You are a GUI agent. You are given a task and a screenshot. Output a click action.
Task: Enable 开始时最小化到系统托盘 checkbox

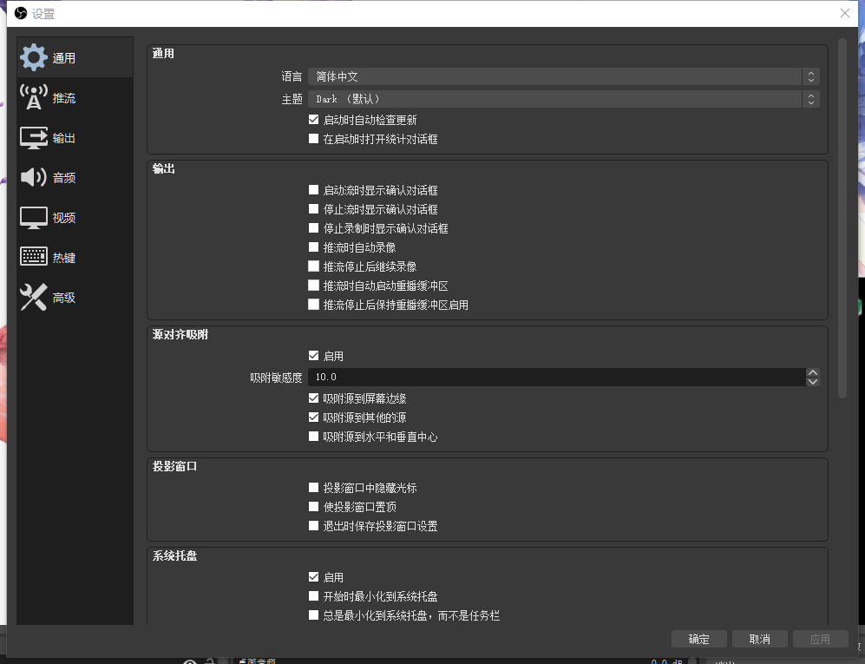point(314,596)
